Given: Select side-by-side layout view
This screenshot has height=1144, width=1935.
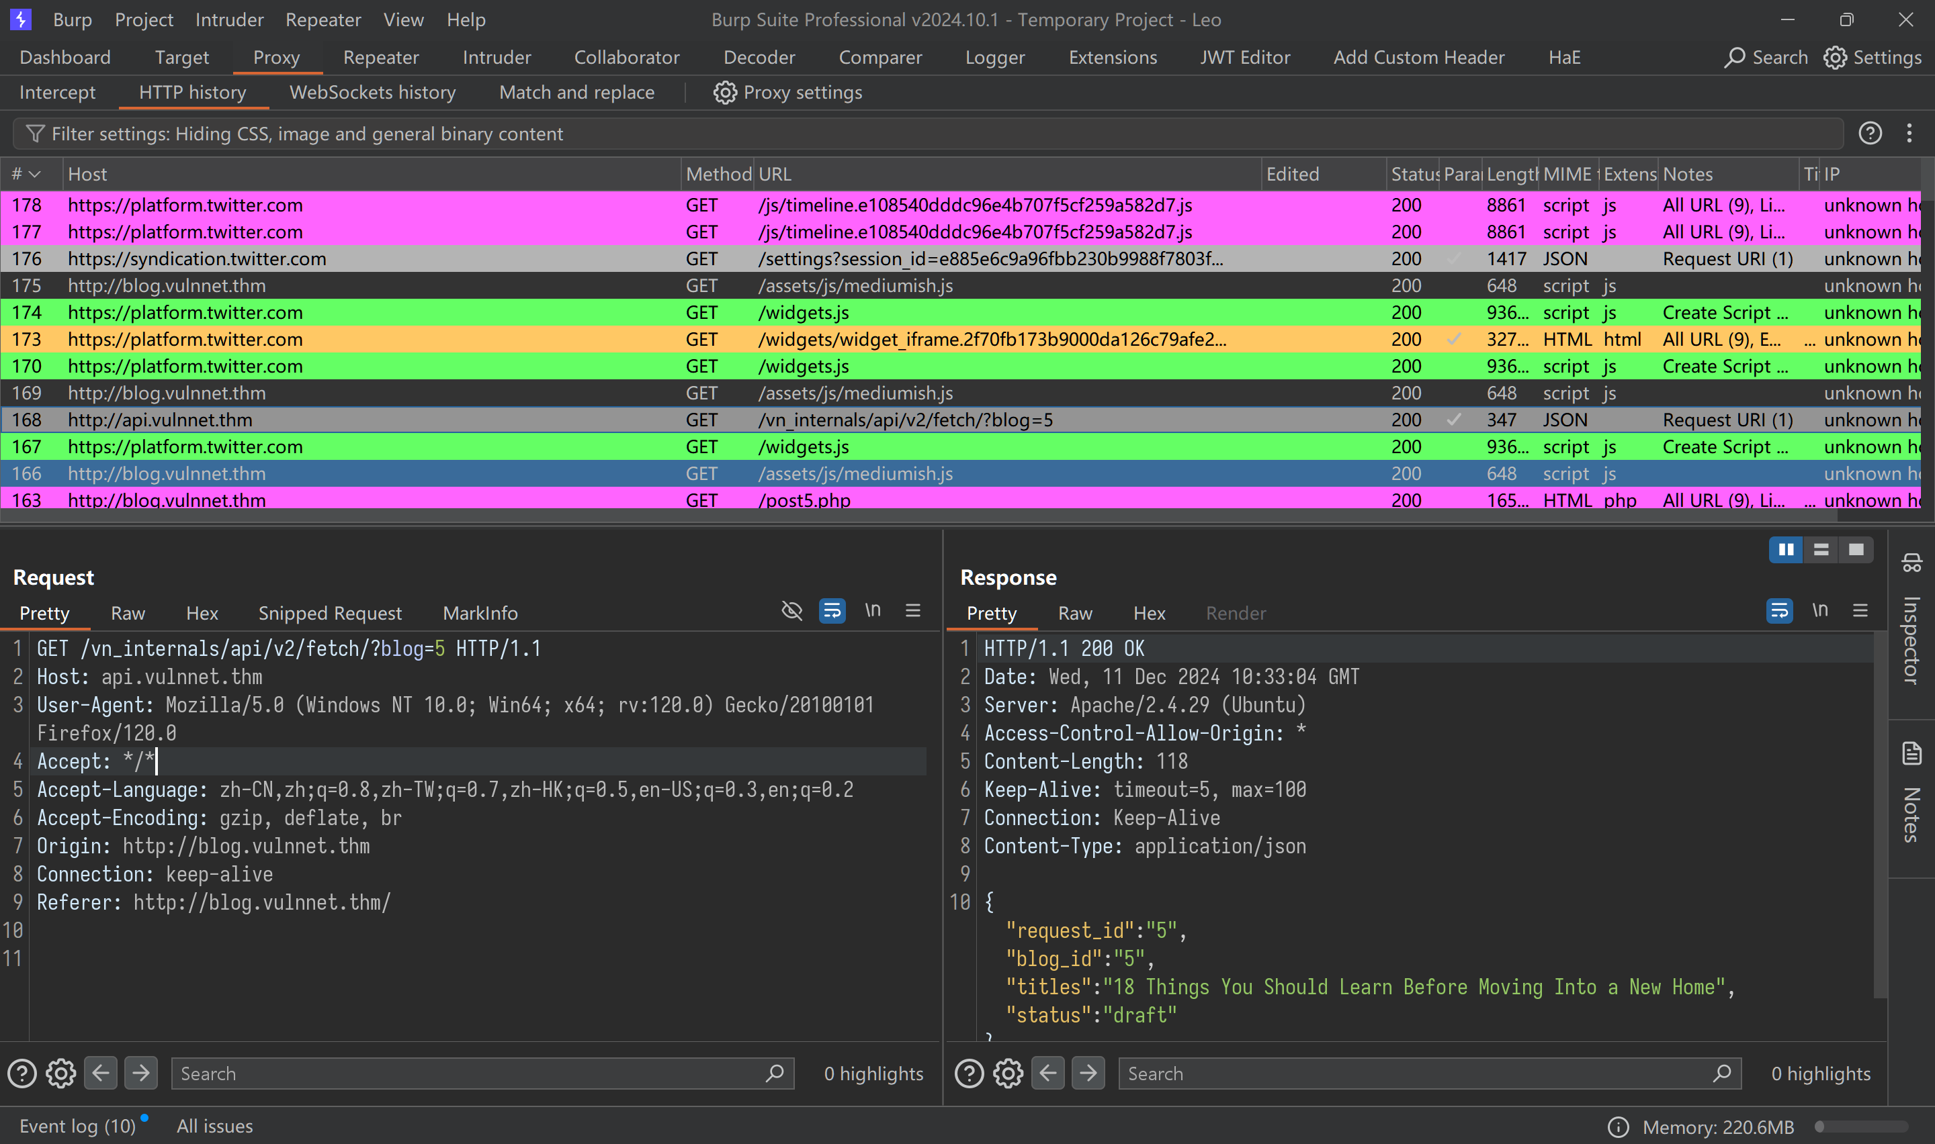Looking at the screenshot, I should (x=1786, y=550).
